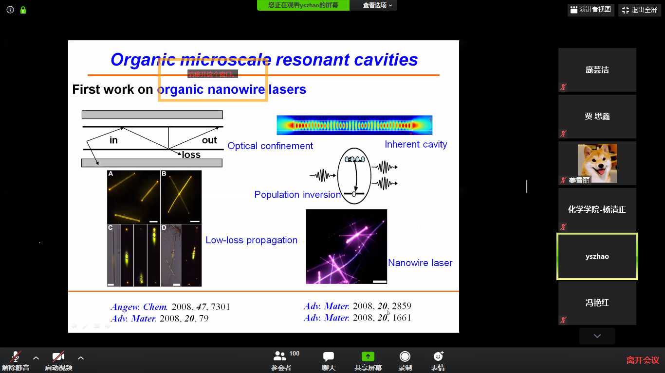Exit full screen mode
This screenshot has height=373, width=665.
(x=639, y=10)
